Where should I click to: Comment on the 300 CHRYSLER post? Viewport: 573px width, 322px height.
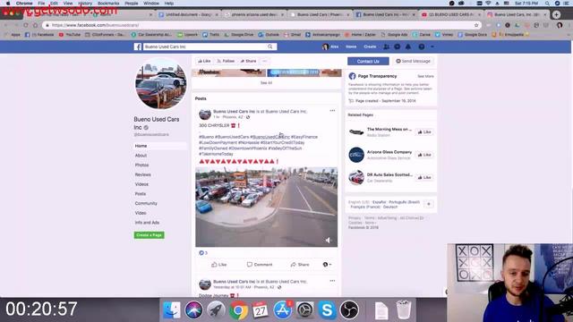coord(260,265)
